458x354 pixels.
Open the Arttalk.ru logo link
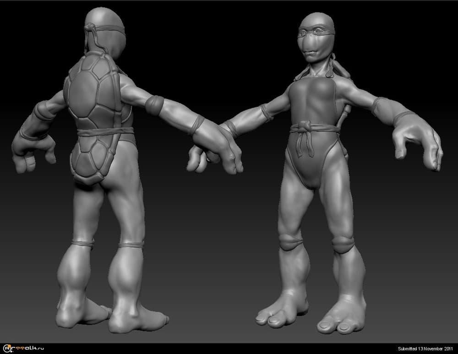[x=23, y=348]
